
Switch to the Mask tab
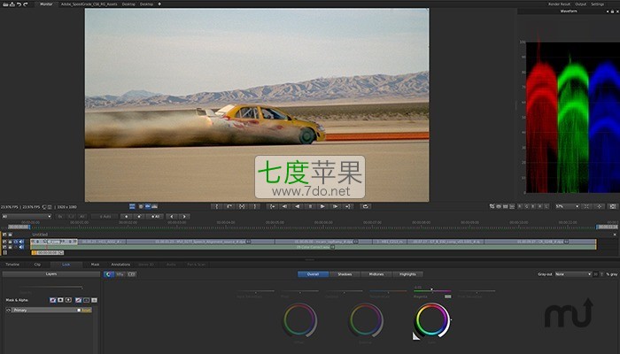tap(96, 265)
